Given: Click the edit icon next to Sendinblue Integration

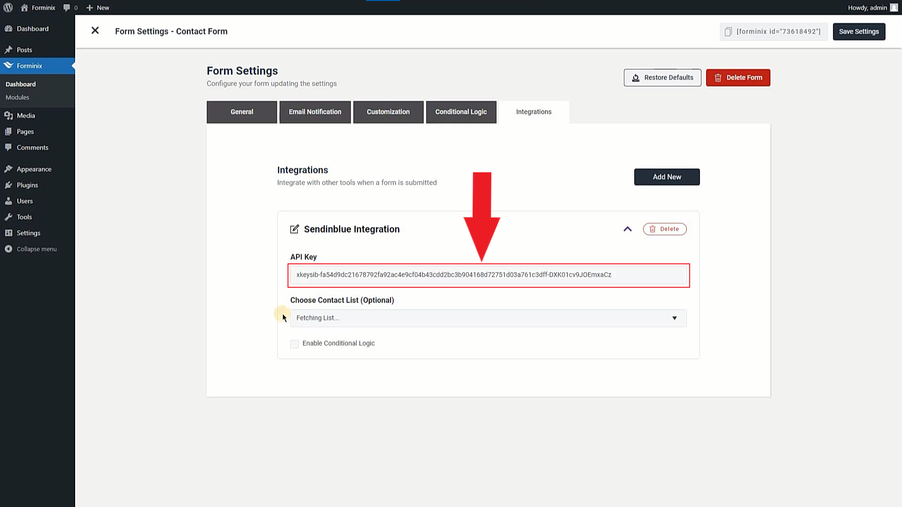Looking at the screenshot, I should click(x=295, y=229).
